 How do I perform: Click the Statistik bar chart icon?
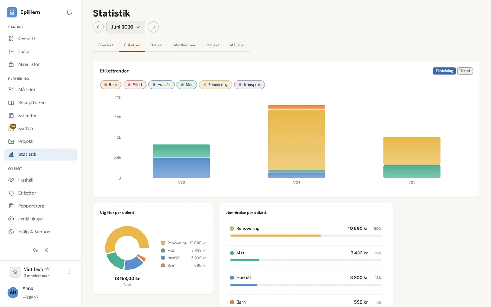point(12,154)
